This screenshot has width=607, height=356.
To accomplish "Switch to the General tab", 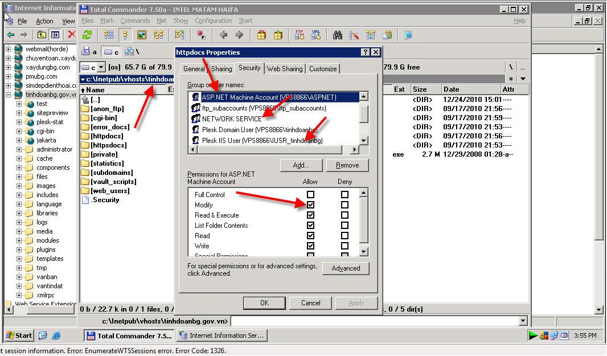I will tap(194, 68).
